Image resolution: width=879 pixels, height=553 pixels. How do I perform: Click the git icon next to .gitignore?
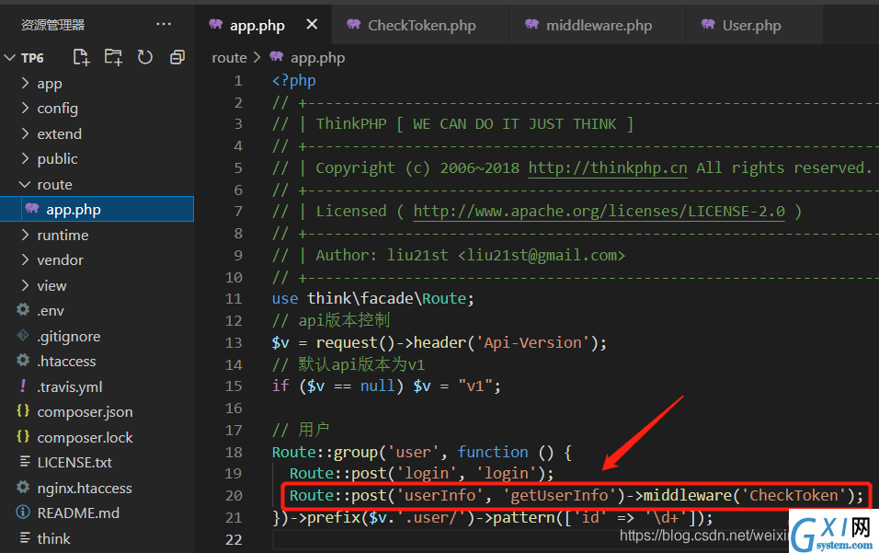pos(23,336)
